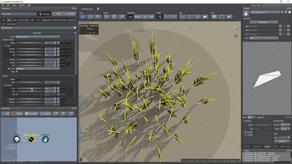Viewport: 292px width, 164px height.
Task: Select the first Mode toolbar icon
Action: pos(160,17)
